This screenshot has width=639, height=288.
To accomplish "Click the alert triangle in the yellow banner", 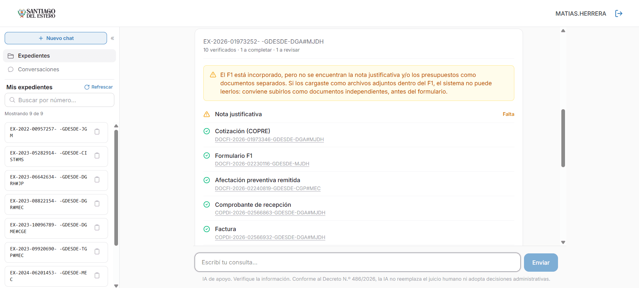I will point(213,75).
